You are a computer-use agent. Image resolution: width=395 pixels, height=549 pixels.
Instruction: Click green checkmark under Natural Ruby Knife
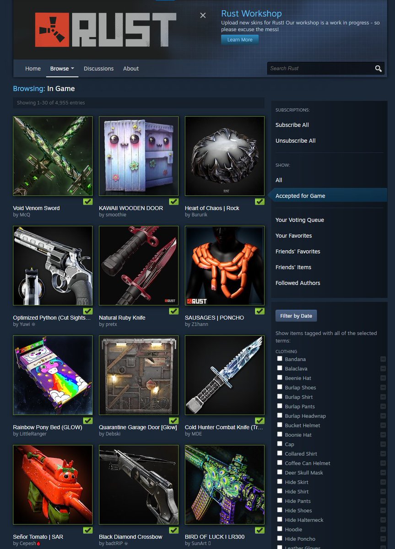(174, 311)
